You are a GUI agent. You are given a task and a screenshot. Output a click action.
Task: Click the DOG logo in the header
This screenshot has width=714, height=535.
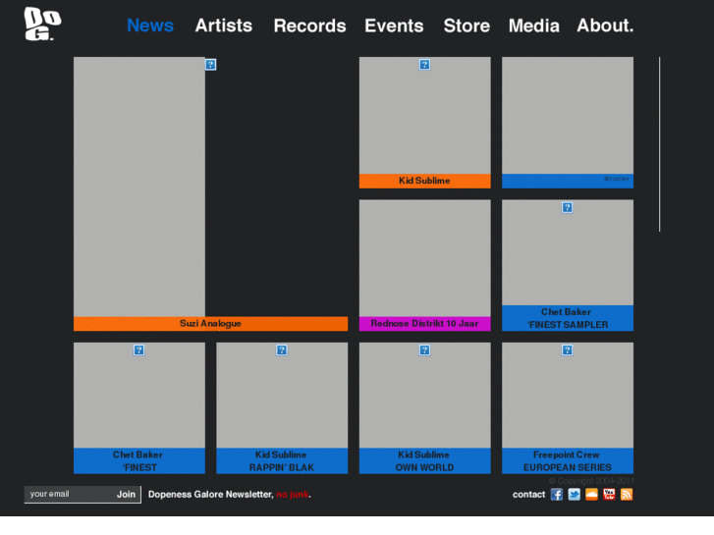[x=42, y=25]
